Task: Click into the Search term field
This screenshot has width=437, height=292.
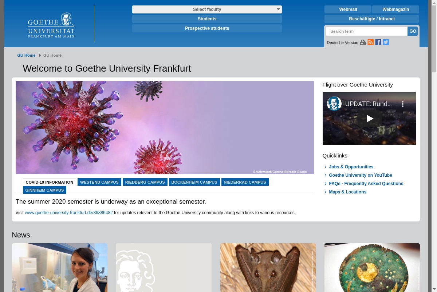Action: 366,31
